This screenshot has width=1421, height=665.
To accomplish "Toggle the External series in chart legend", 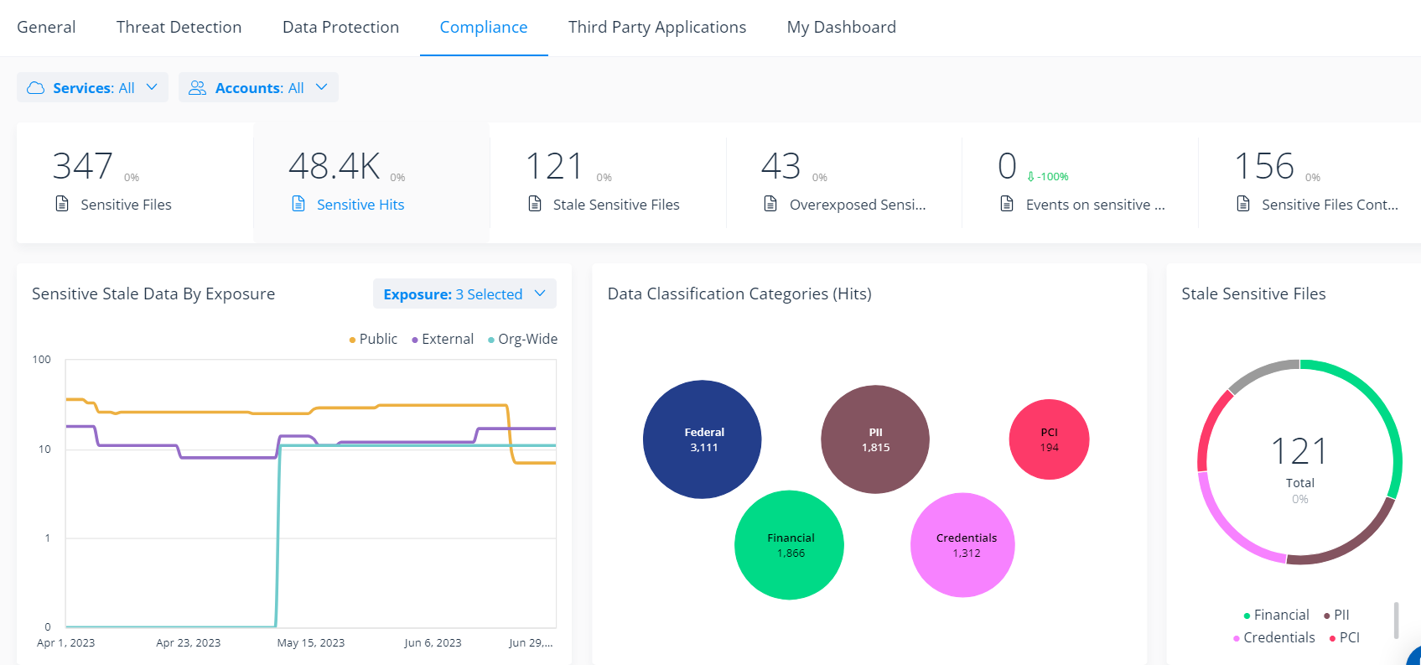I will point(443,339).
